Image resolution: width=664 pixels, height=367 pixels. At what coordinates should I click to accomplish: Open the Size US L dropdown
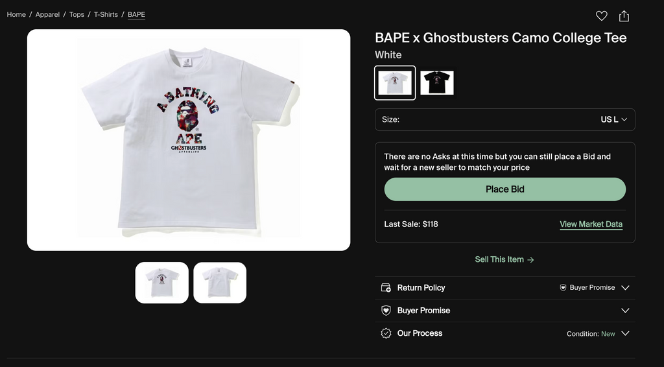(x=504, y=120)
